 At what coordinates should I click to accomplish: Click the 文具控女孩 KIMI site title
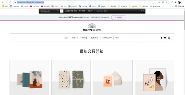click(92, 30)
